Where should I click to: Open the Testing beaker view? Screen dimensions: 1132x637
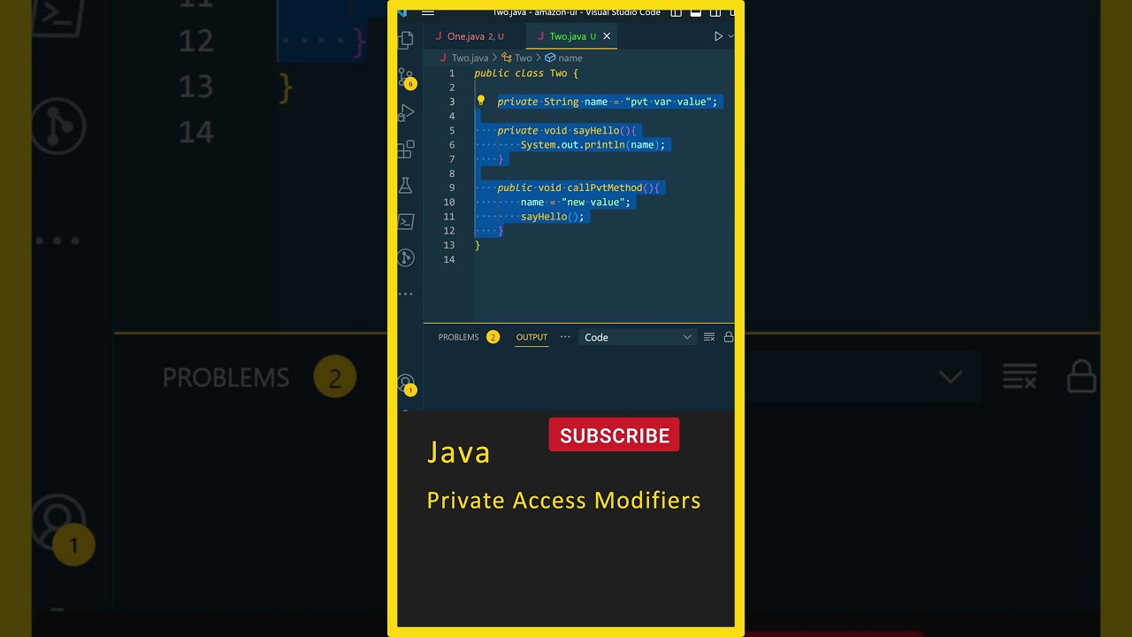point(406,185)
